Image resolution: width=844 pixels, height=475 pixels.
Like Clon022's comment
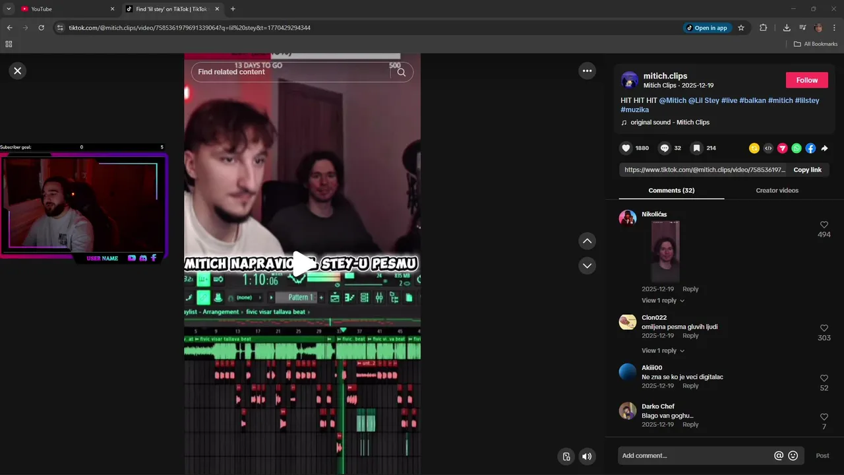(824, 328)
